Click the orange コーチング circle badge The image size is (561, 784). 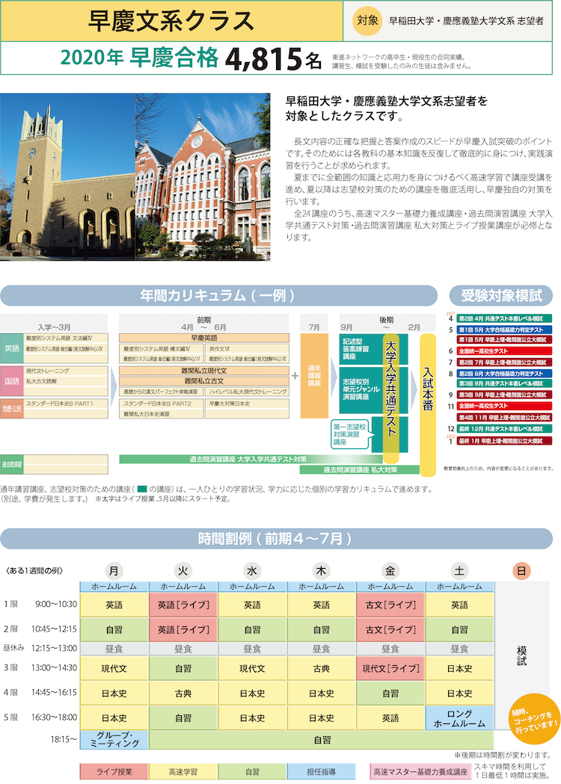[x=534, y=720]
